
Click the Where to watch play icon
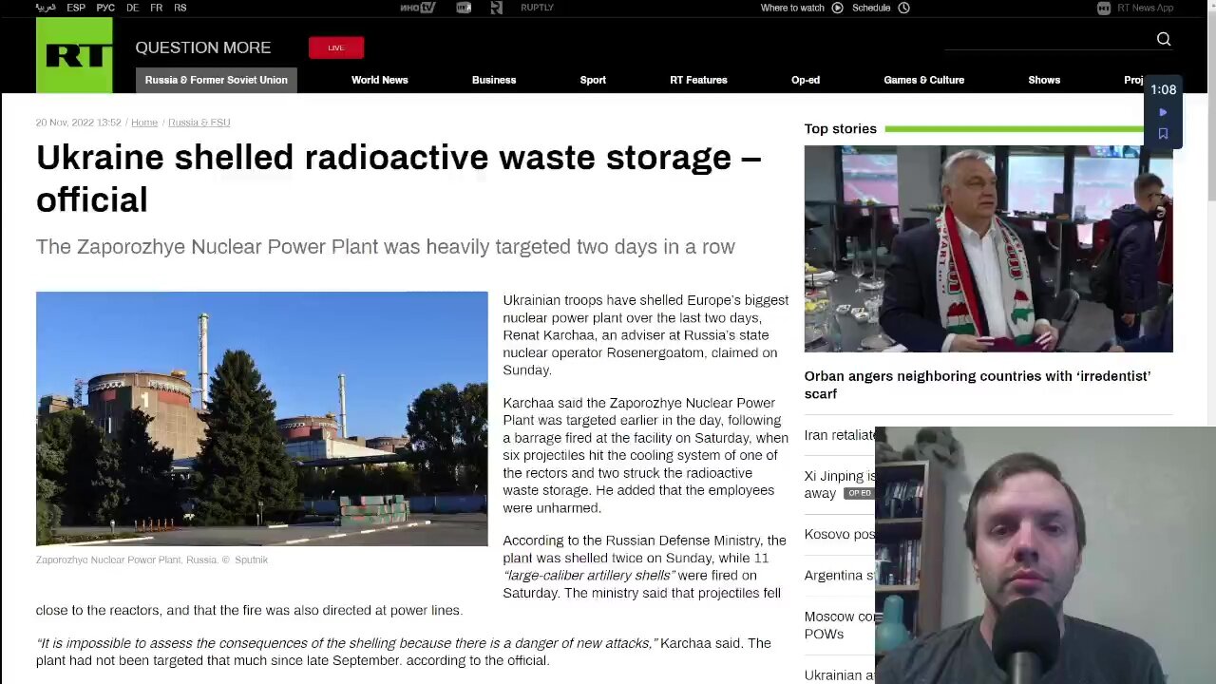[x=837, y=8]
